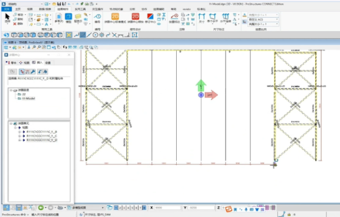Click the blue curved arrow icon in panel
Screen dimensions: 340x217
(40, 72)
